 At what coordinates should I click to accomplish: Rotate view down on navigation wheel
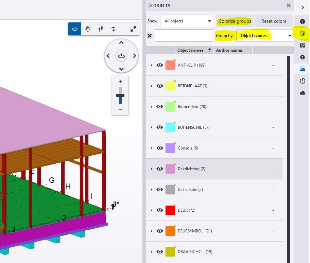pos(121,69)
